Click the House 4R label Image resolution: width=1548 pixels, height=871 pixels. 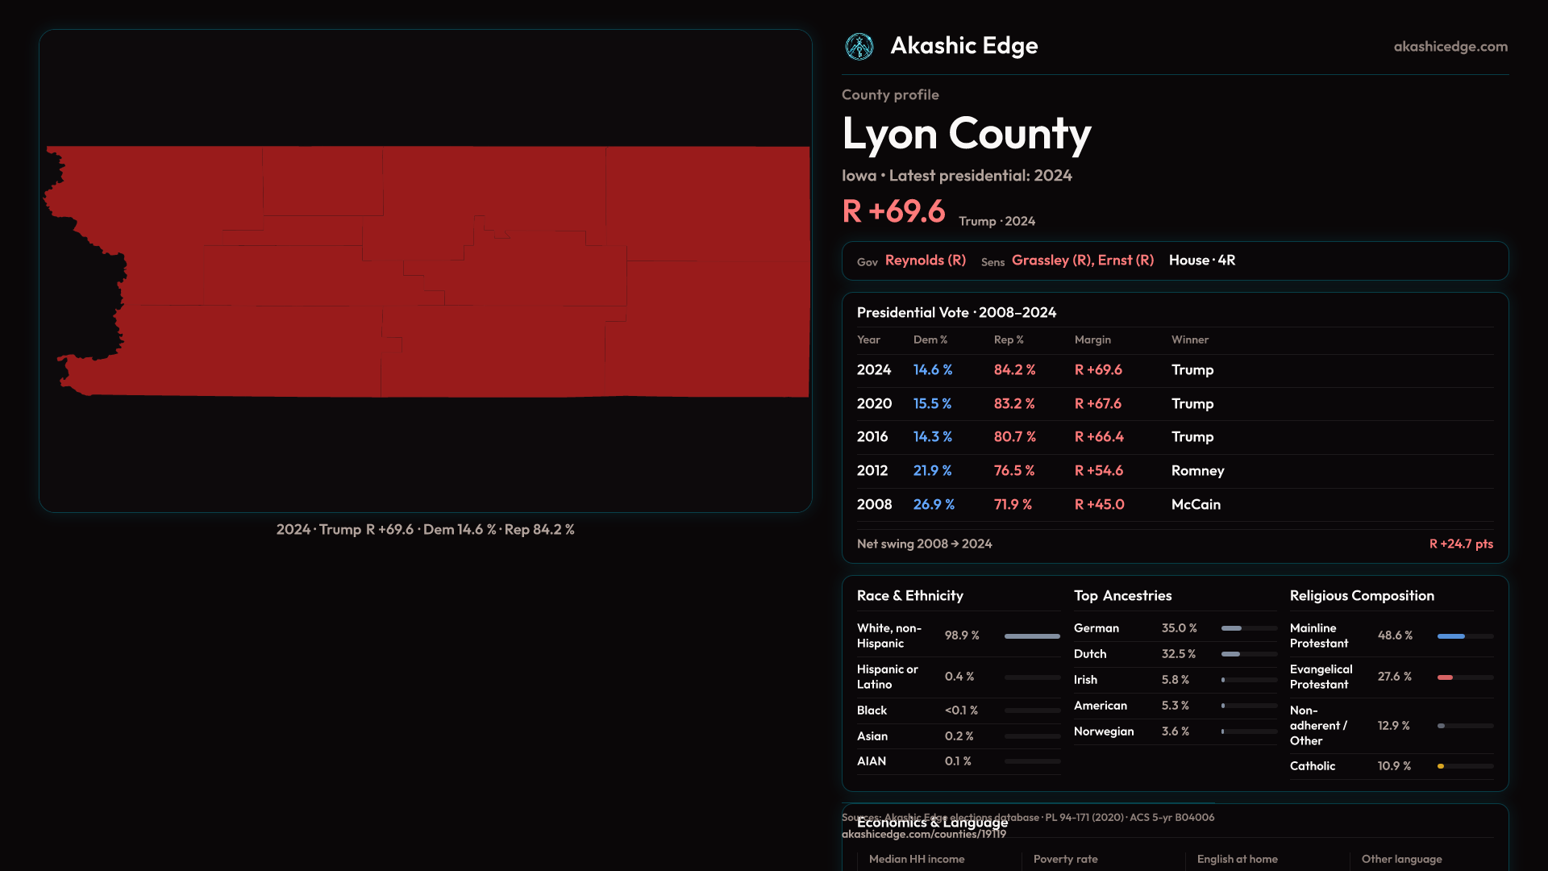coord(1201,260)
